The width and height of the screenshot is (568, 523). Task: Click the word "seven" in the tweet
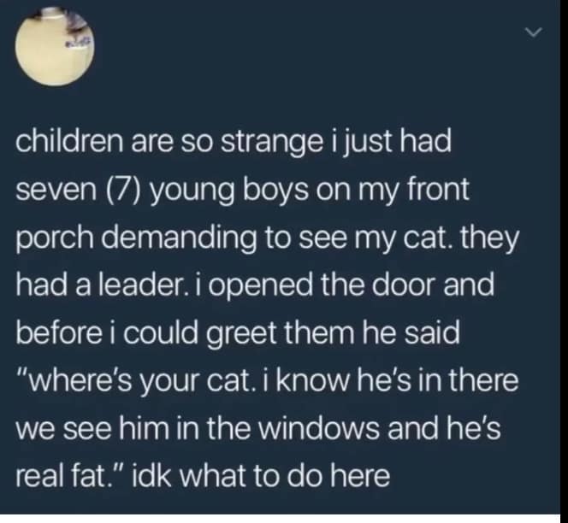[x=56, y=191]
